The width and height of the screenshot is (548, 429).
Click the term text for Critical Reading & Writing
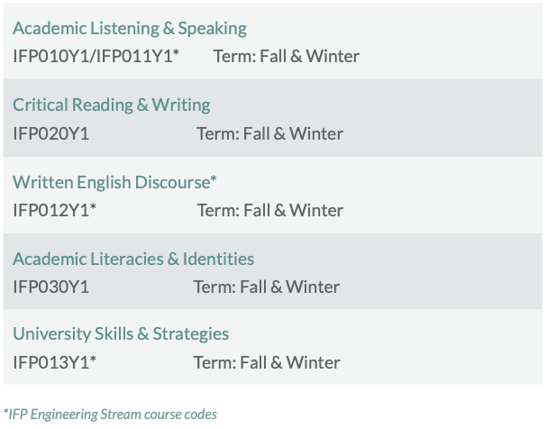pyautogui.click(x=269, y=133)
